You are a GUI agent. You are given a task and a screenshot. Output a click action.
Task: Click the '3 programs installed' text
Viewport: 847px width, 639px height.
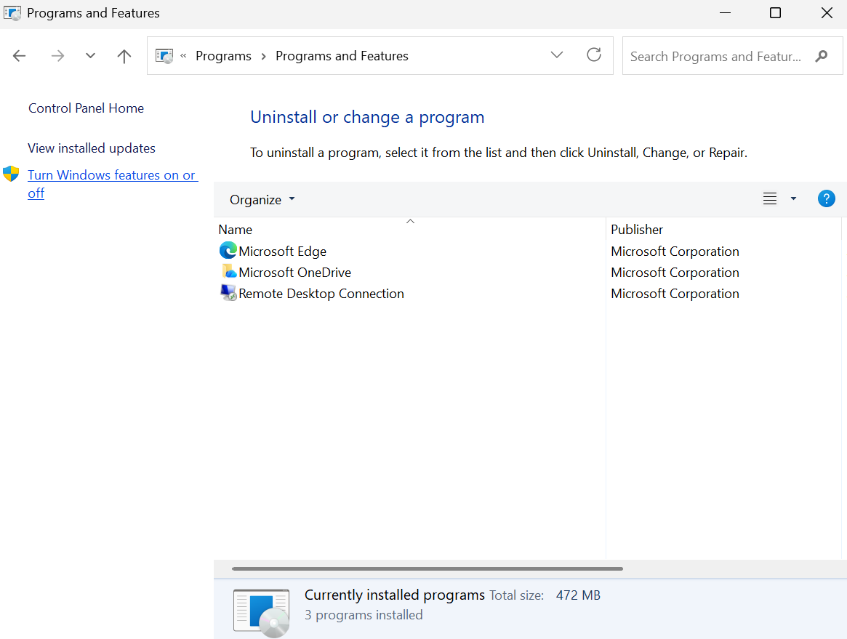(364, 615)
